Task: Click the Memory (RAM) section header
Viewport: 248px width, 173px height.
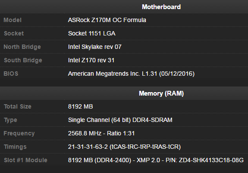Action: (x=161, y=93)
